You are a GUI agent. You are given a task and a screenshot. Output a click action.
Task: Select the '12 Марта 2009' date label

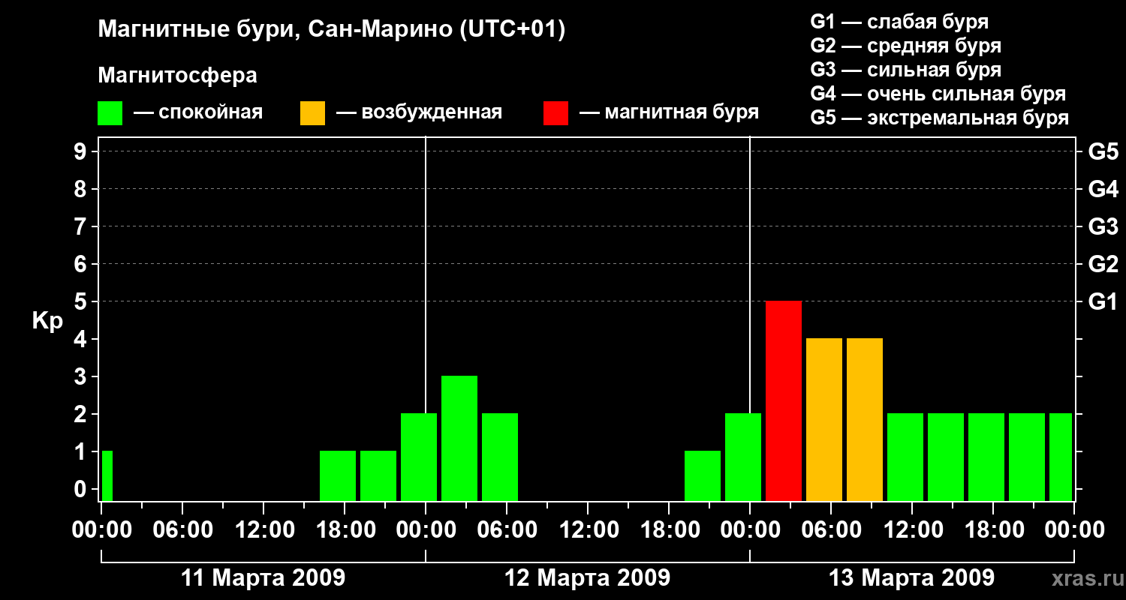click(x=588, y=578)
